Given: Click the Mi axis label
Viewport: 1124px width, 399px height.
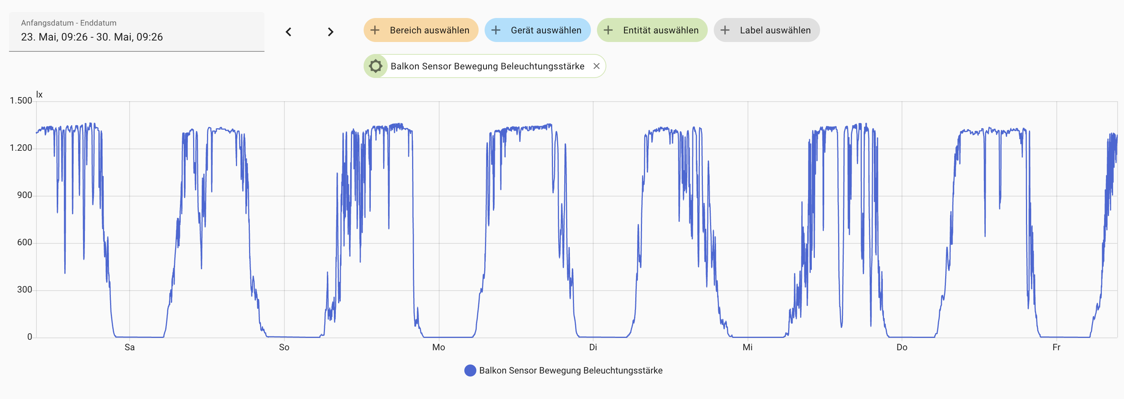Looking at the screenshot, I should pos(748,348).
